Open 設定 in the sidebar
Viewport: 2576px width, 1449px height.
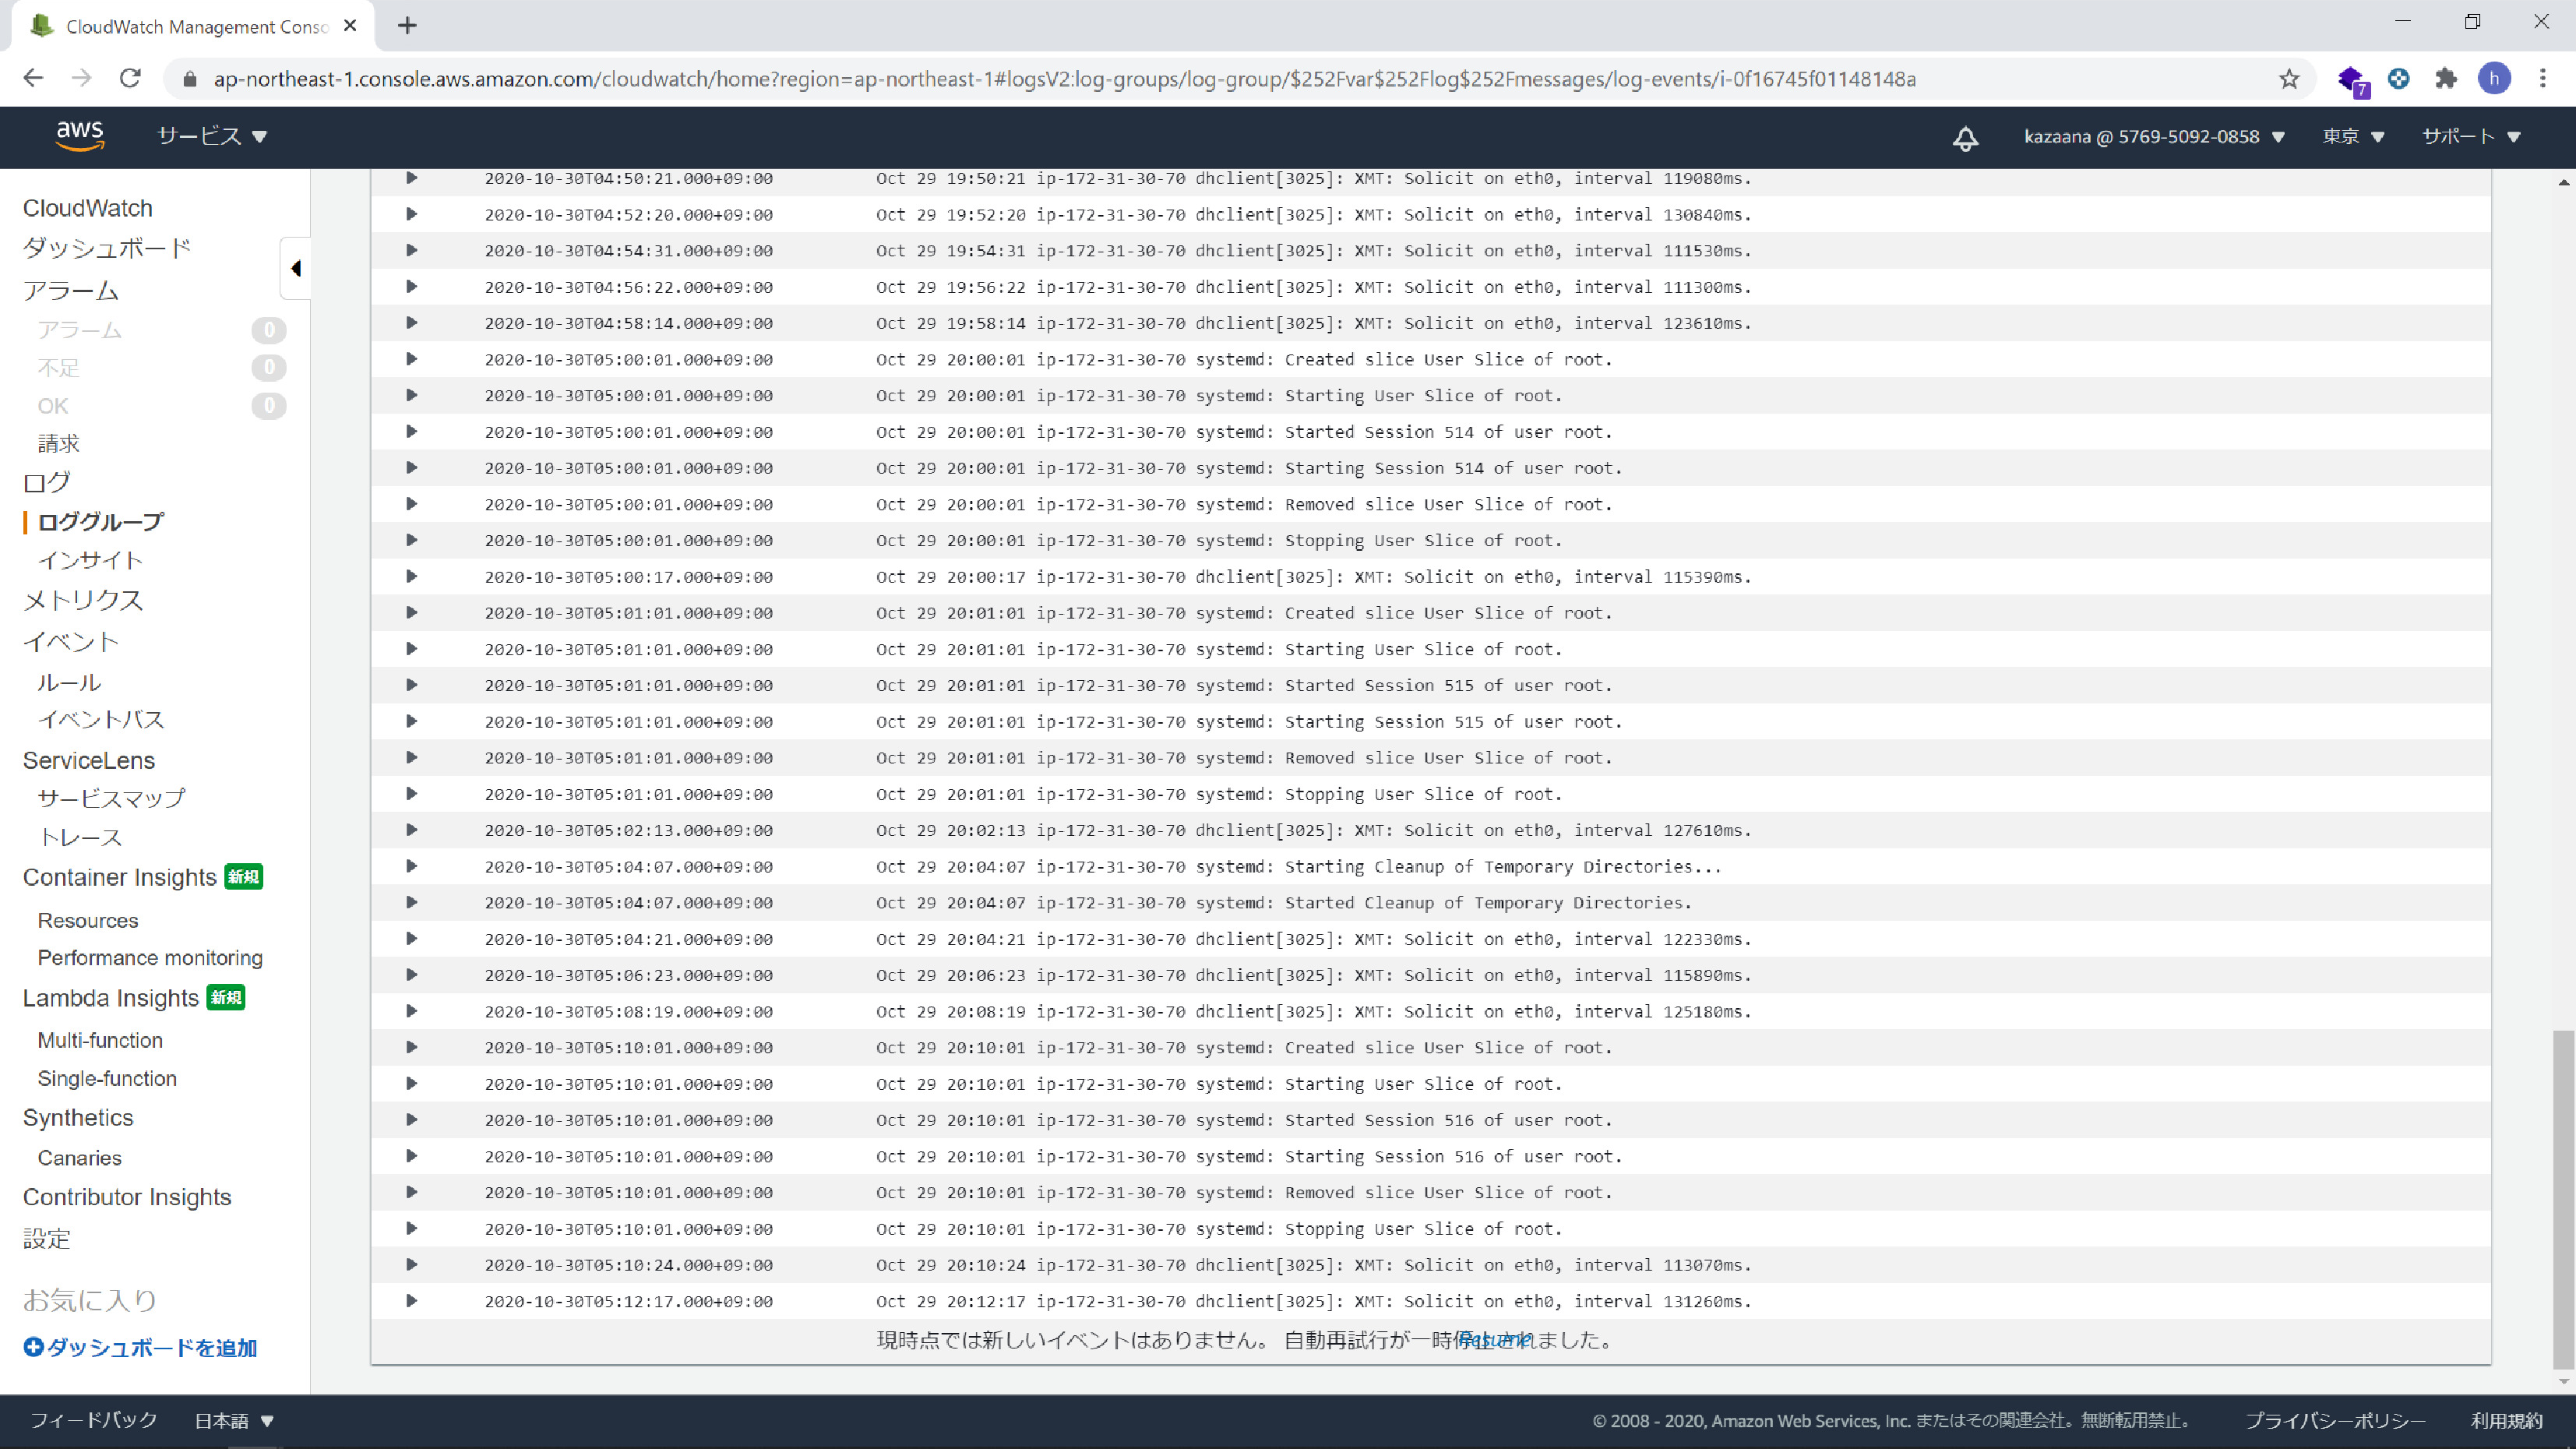coord(47,1239)
